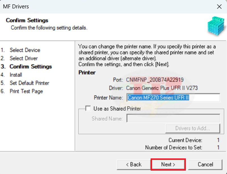Click the Number of Devices to Set value
Viewport: 227px width, 174px height.
[218, 147]
